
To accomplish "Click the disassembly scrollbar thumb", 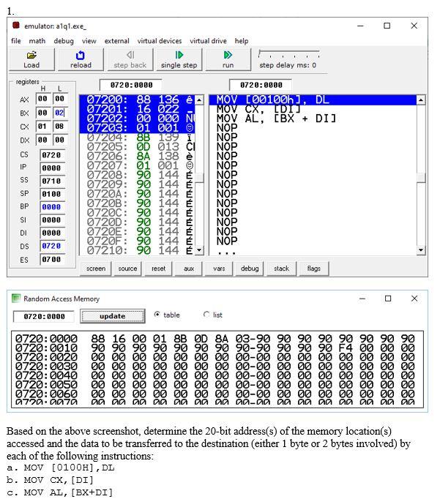I will pyautogui.click(x=421, y=178).
